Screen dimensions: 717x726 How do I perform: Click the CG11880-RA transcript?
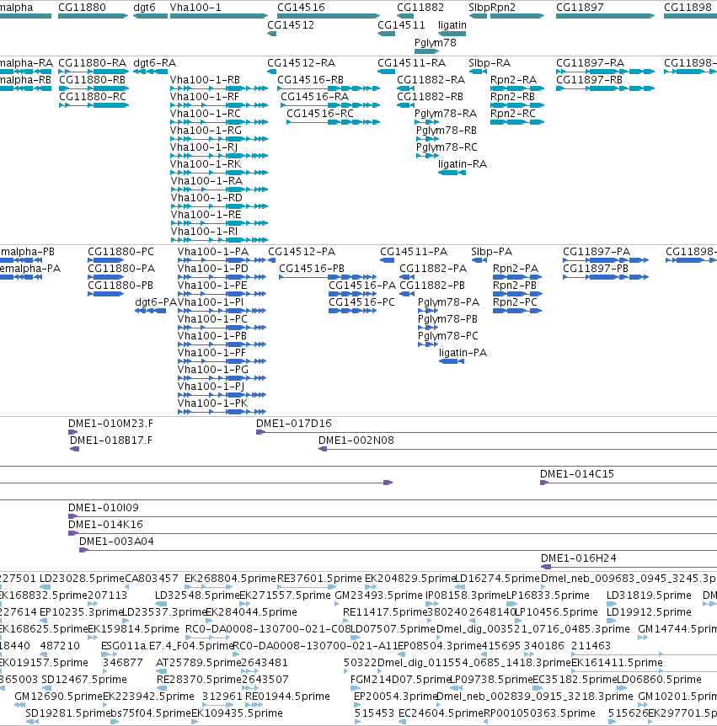click(93, 72)
